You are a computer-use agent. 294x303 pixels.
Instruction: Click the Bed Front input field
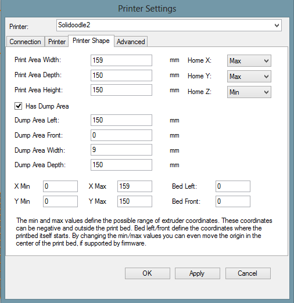tap(233, 201)
